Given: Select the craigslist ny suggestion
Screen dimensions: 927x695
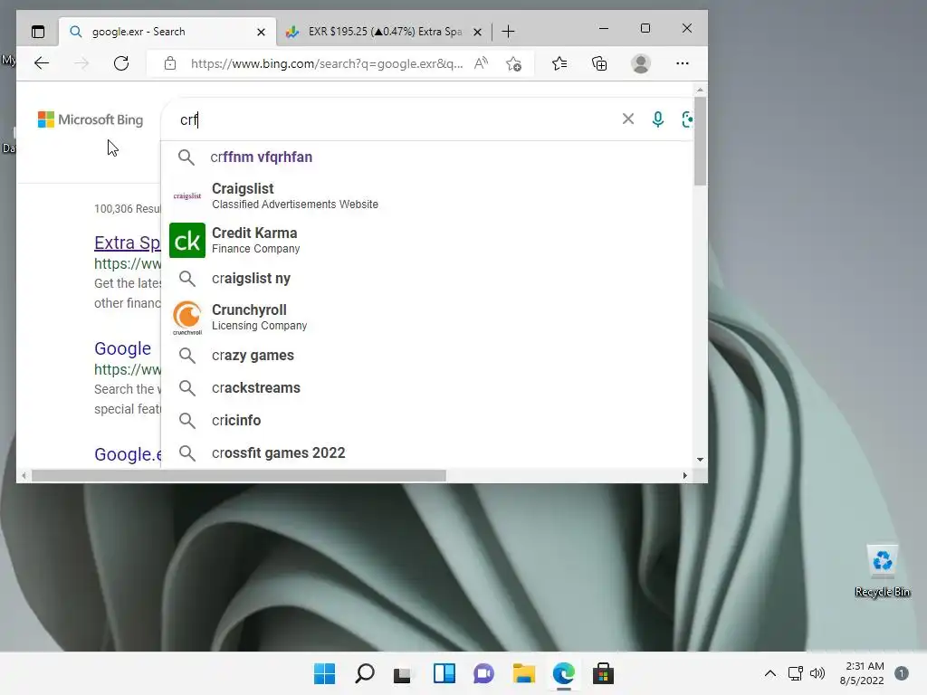Looking at the screenshot, I should [x=427, y=279].
